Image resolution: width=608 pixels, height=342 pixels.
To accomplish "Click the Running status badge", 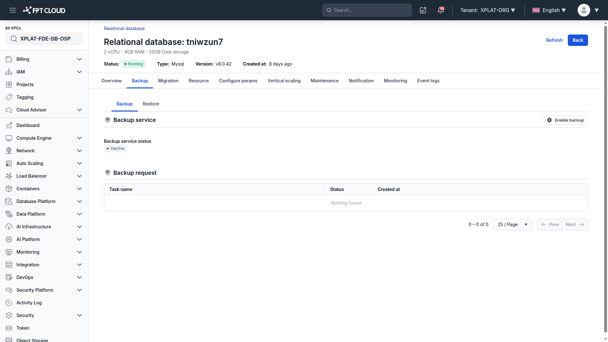I will (134, 64).
